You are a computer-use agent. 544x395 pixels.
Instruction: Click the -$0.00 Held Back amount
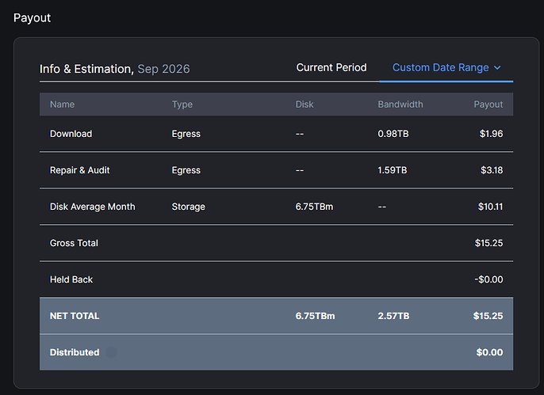point(488,279)
